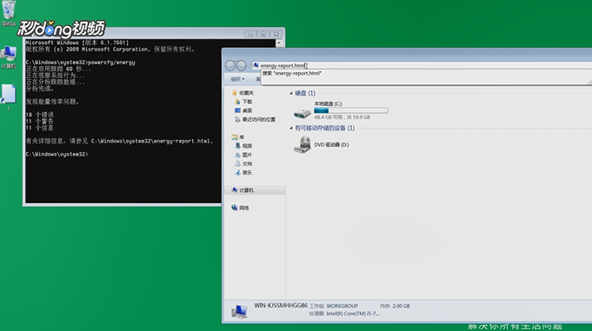Click the Local Disk C: capacity bar
This screenshot has width=592, height=331.
[350, 110]
